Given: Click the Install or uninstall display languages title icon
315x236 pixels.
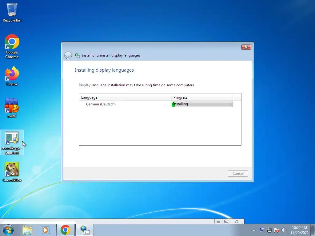Looking at the screenshot, I should pos(77,55).
